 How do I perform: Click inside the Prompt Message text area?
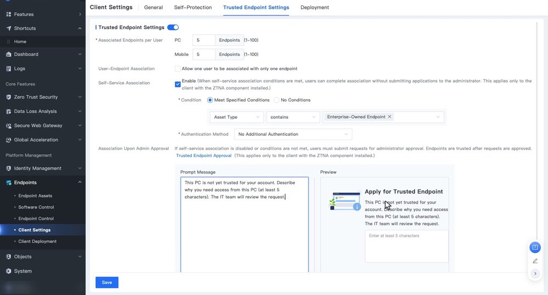tap(244, 225)
